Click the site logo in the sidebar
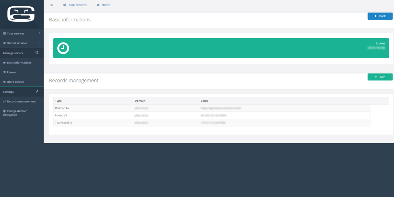The width and height of the screenshot is (394, 197). pyautogui.click(x=21, y=14)
